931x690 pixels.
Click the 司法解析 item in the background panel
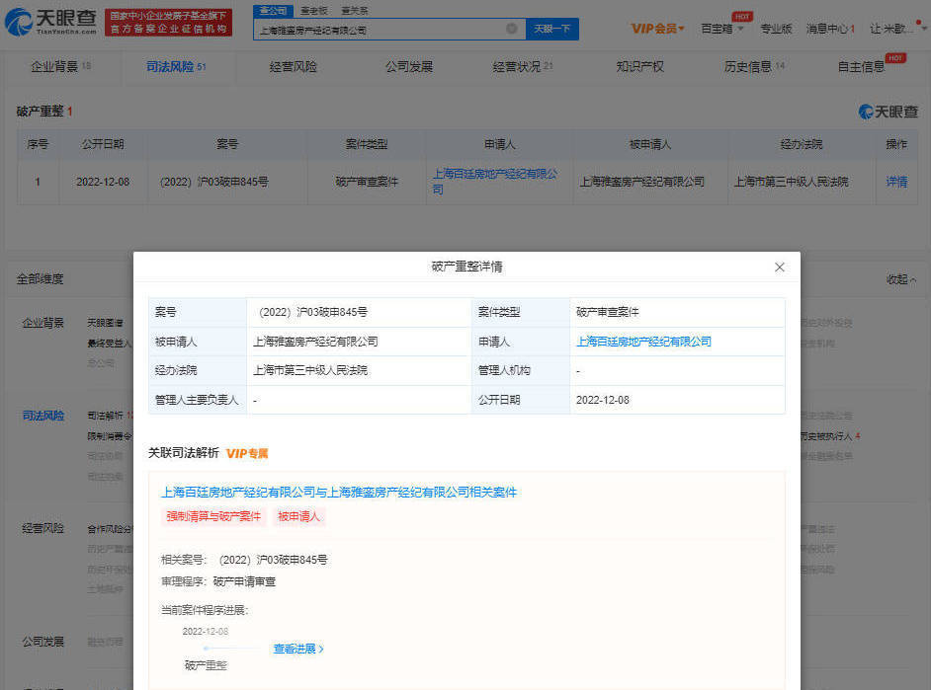coord(105,416)
